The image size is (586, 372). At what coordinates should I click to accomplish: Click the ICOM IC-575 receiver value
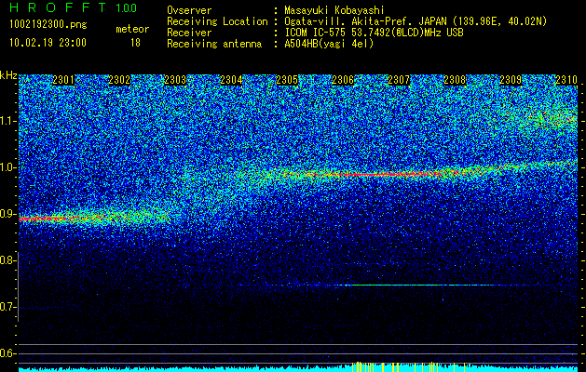pos(374,33)
